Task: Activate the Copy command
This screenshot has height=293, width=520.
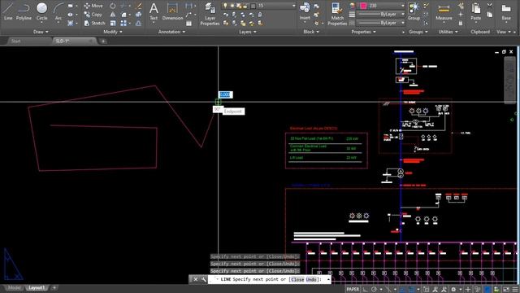Action: (93, 15)
